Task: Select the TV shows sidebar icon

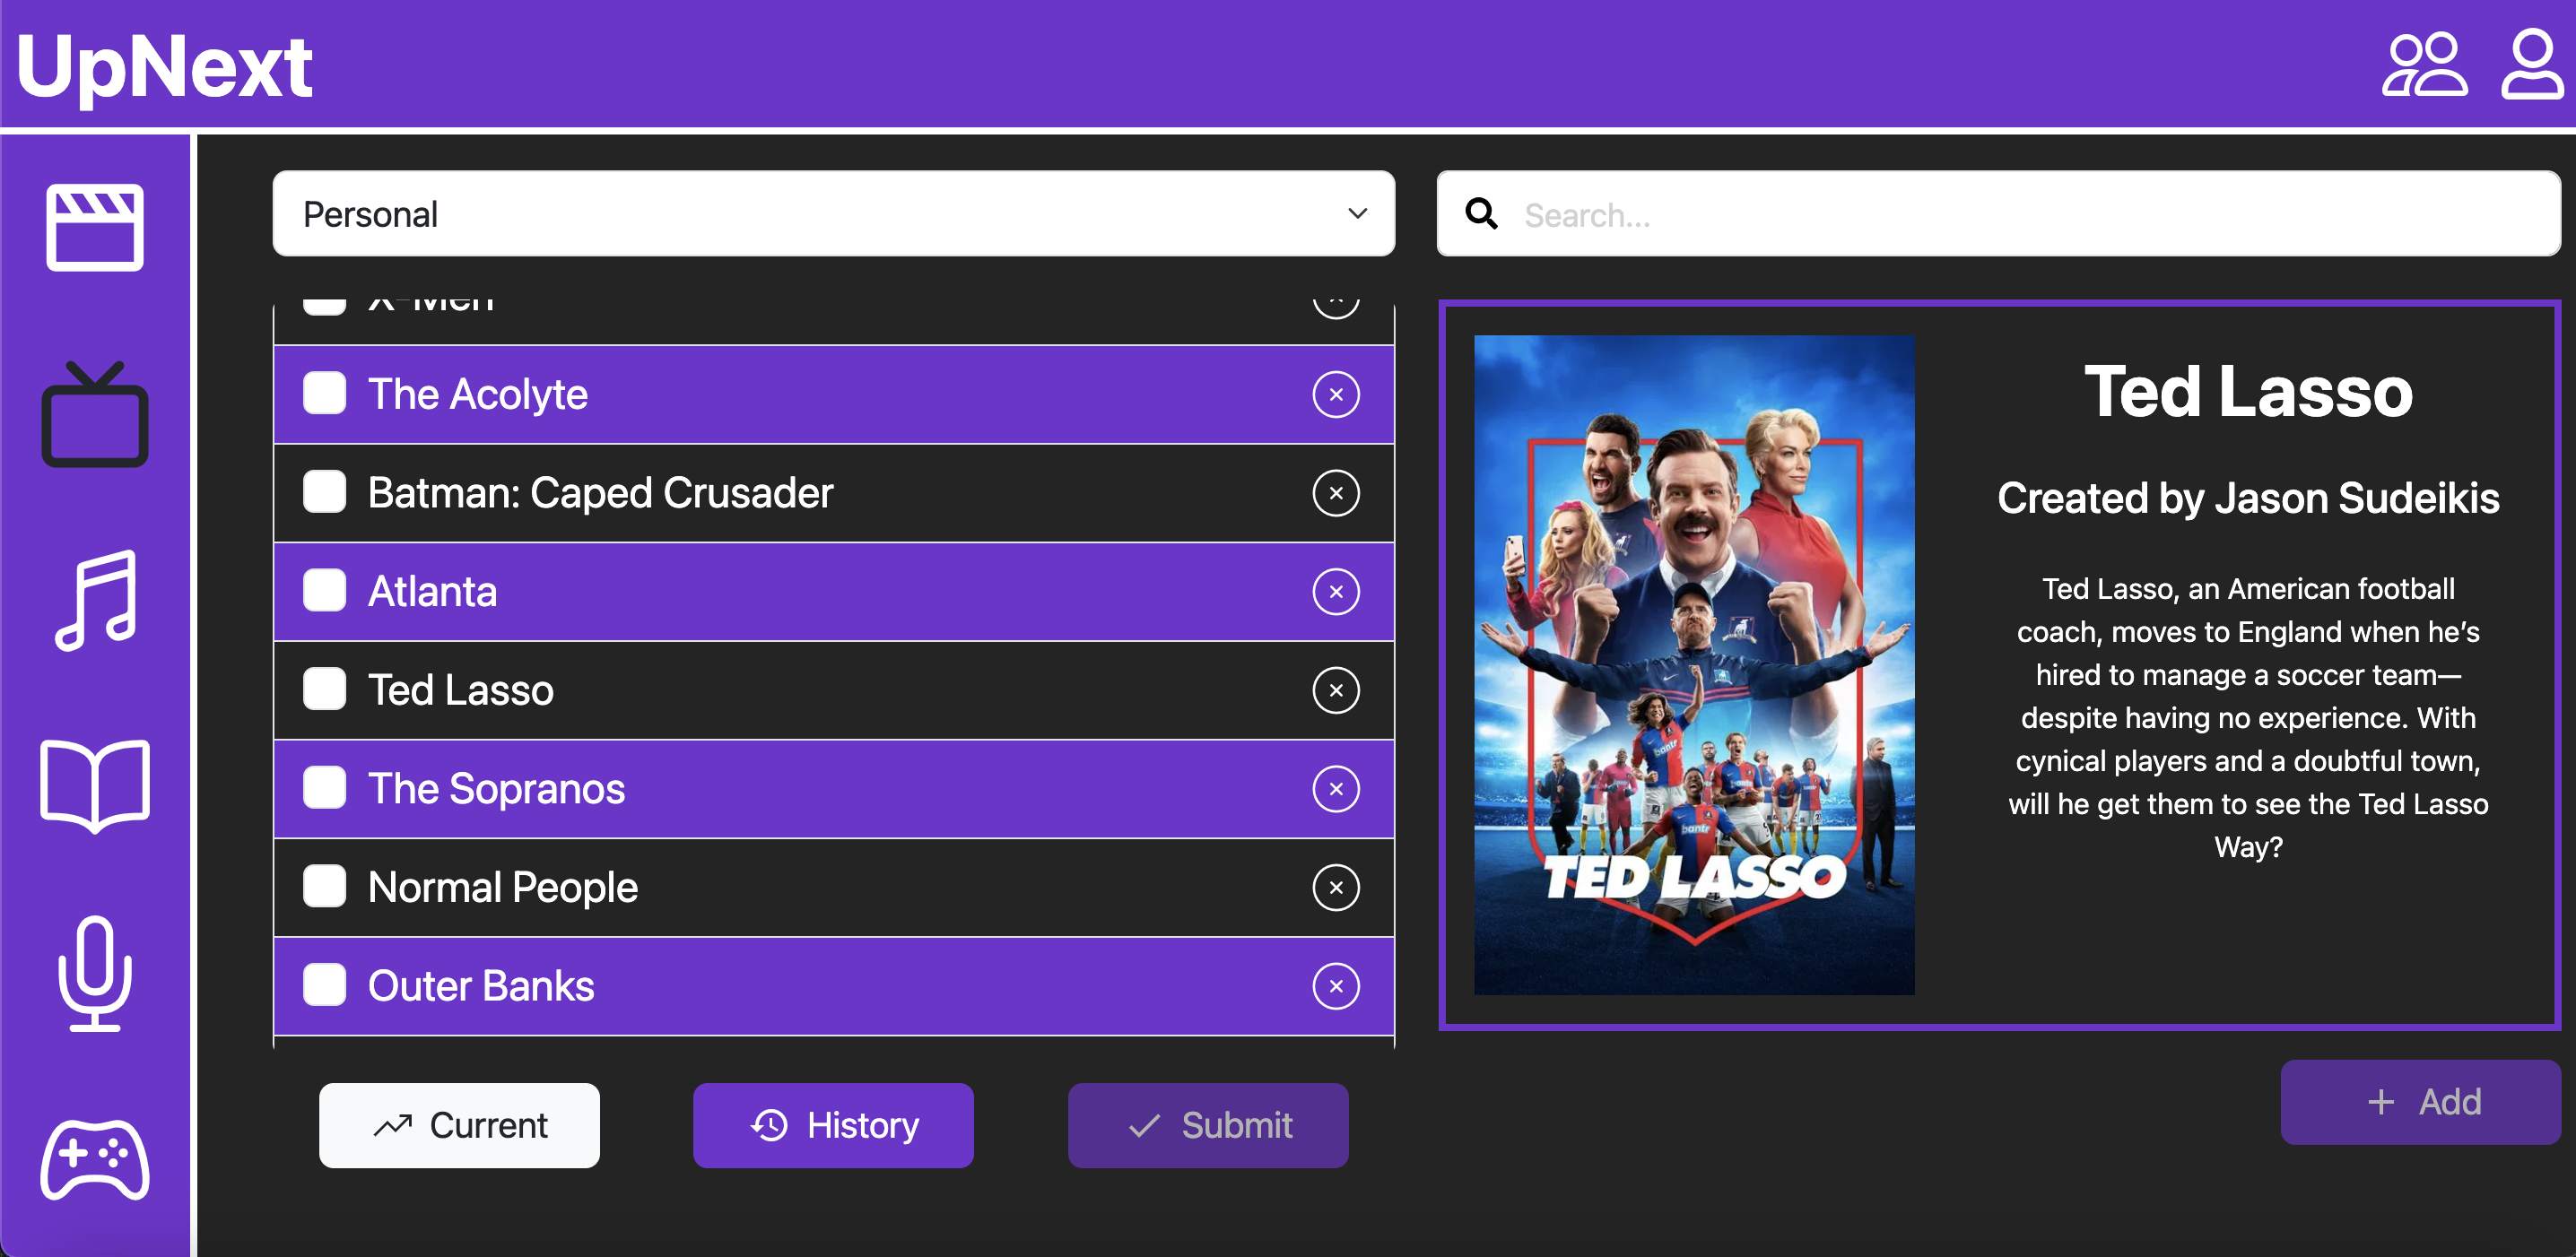Action: (95, 415)
